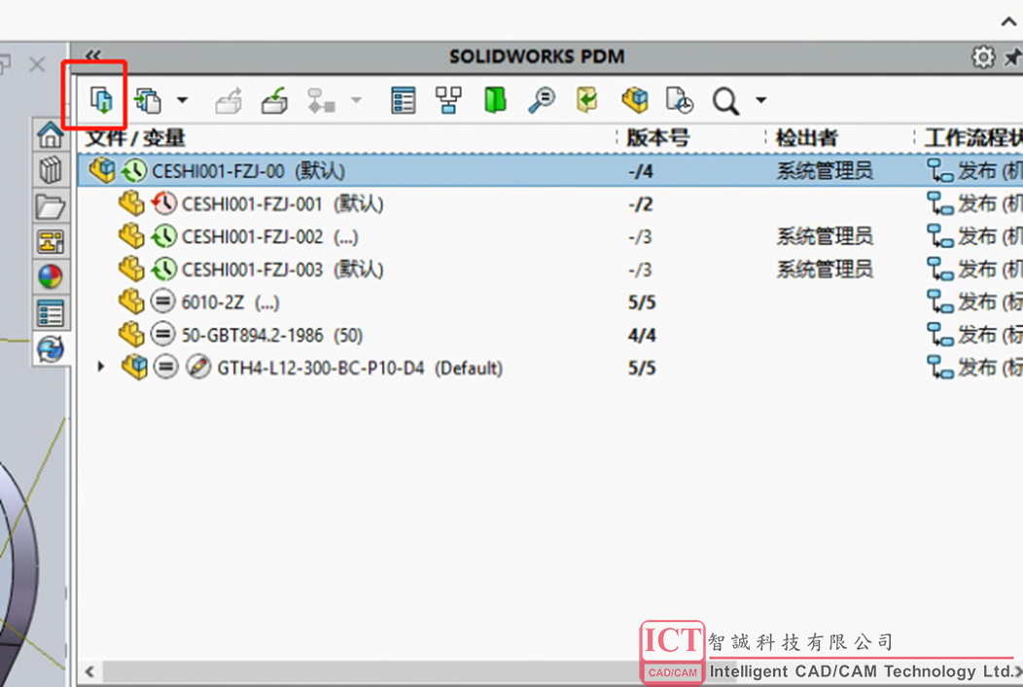Click 系统管理员 in the CESHI001-FZJ-003 row
The height and width of the screenshot is (687, 1023).
coord(825,269)
